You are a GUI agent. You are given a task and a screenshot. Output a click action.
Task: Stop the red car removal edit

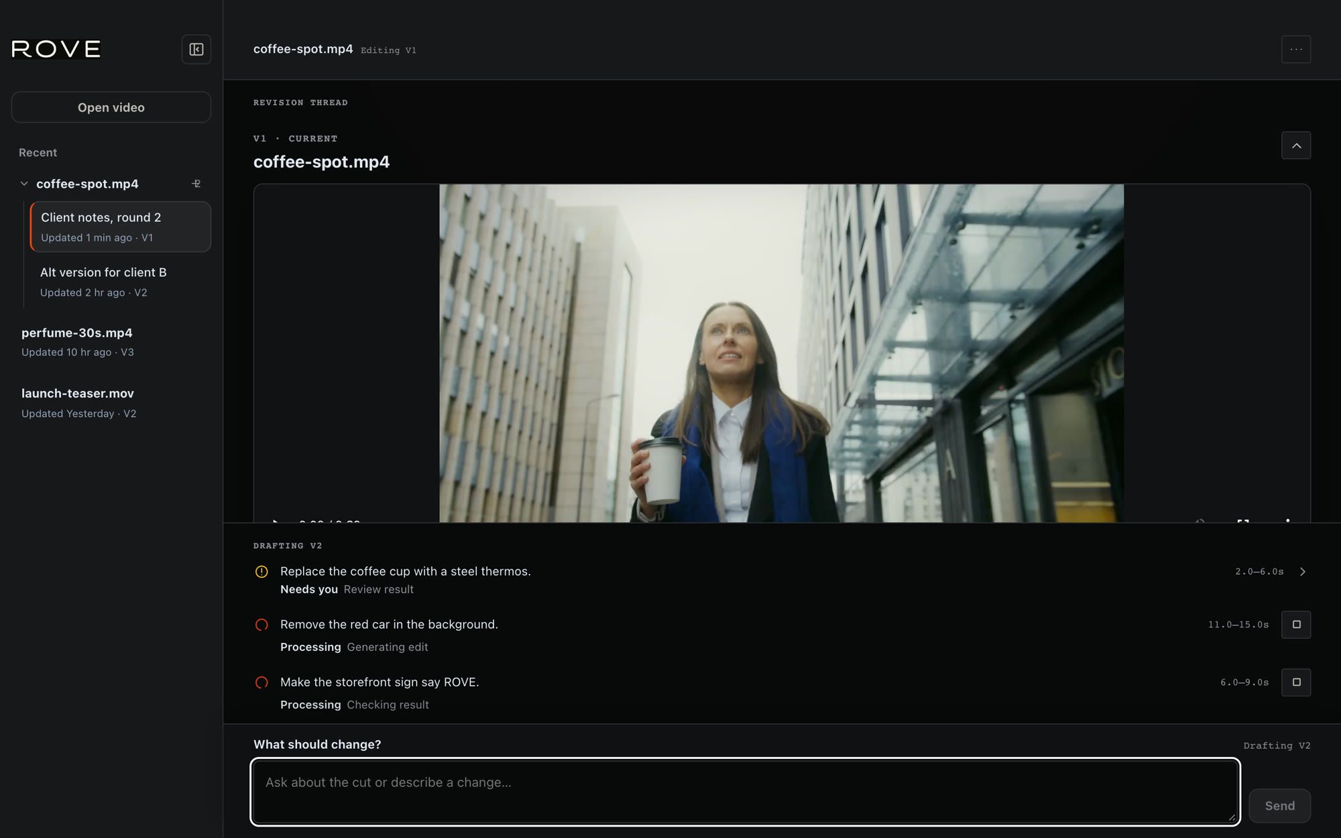tap(1295, 625)
